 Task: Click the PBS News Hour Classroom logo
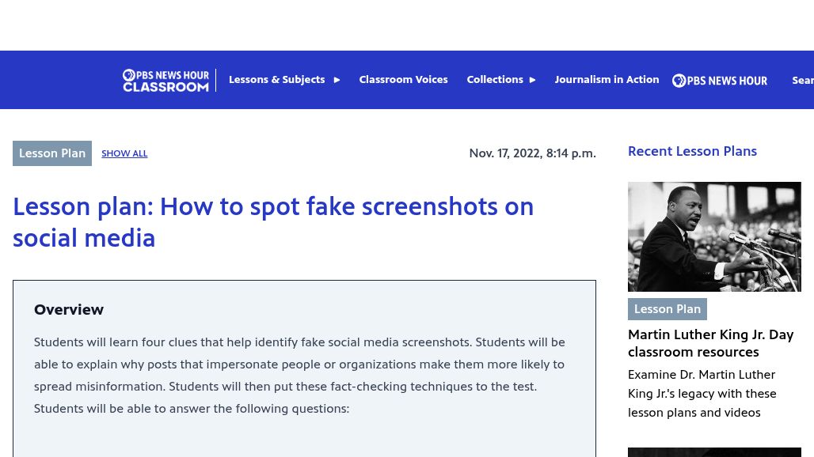click(x=165, y=80)
